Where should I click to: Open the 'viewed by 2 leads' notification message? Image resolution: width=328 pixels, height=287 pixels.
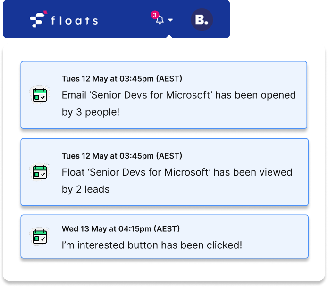pyautogui.click(x=177, y=181)
